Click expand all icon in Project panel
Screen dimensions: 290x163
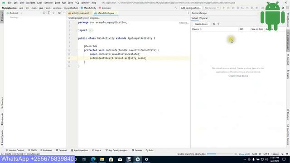click(48, 13)
